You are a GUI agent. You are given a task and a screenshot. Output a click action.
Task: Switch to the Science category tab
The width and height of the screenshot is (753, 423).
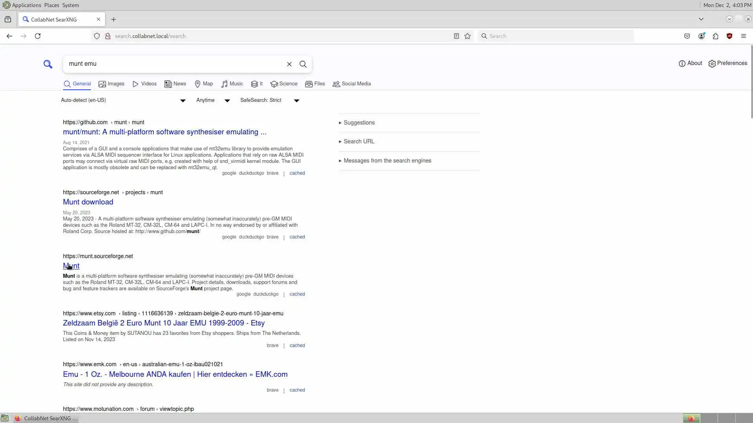pos(284,84)
